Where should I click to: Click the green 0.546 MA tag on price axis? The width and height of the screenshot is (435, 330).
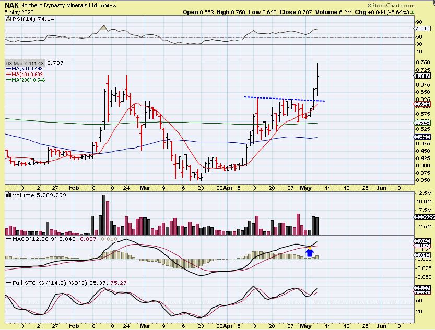pos(422,123)
